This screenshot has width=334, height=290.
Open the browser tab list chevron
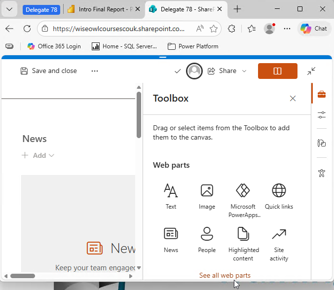[9, 9]
